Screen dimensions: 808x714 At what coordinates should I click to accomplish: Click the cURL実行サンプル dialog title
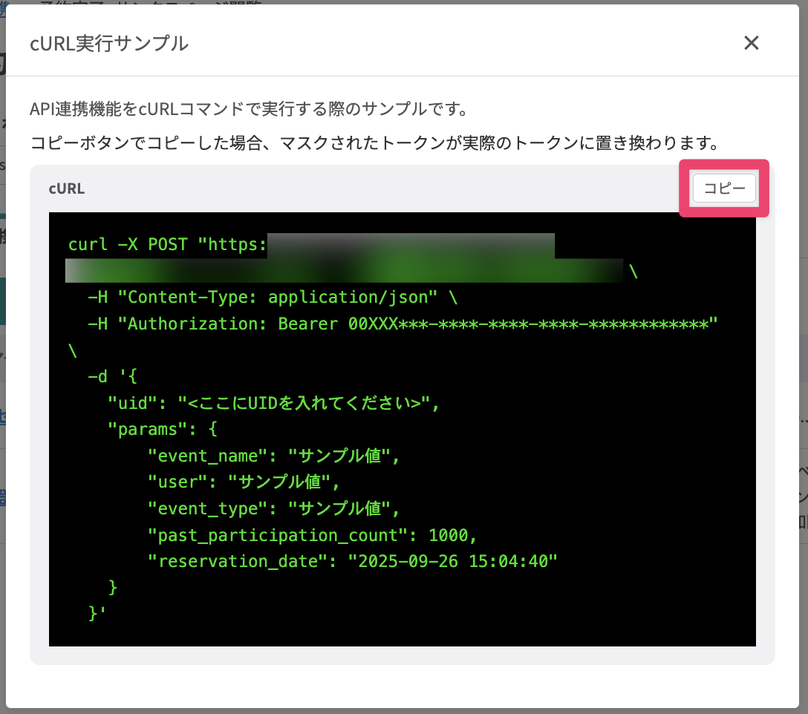point(109,44)
